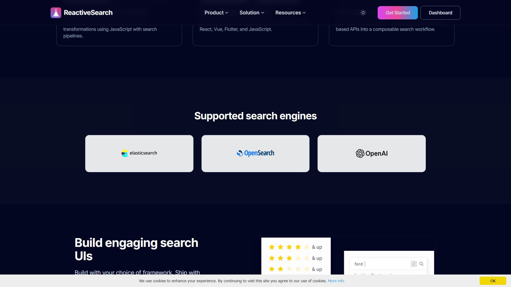Click the Supported search engines heading
The width and height of the screenshot is (511, 287).
[x=256, y=116]
